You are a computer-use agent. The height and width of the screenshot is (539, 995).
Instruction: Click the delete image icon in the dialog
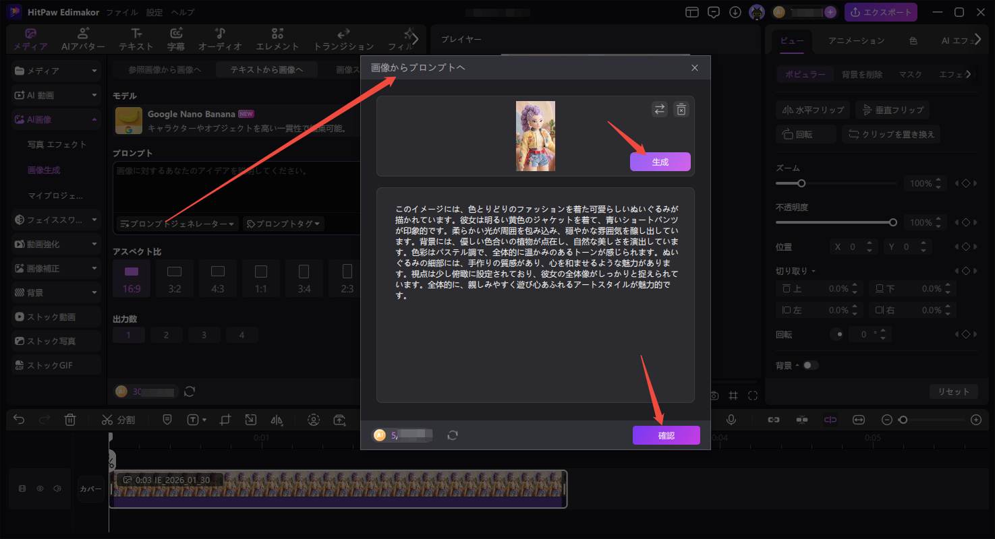(681, 108)
